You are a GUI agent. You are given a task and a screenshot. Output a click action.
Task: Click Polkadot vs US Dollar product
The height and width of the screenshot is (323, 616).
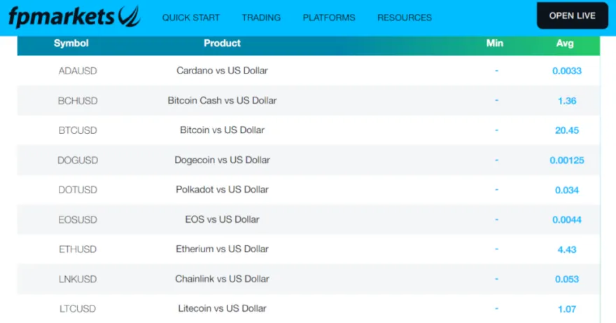[x=222, y=189]
